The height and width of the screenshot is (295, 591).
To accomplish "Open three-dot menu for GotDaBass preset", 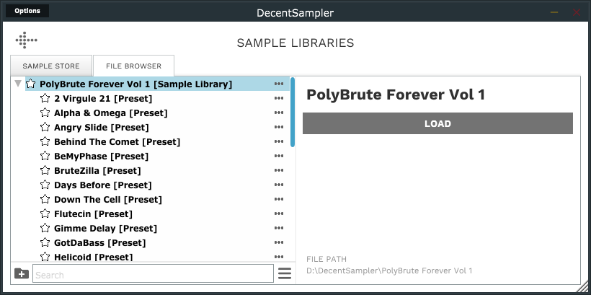I will click(279, 243).
